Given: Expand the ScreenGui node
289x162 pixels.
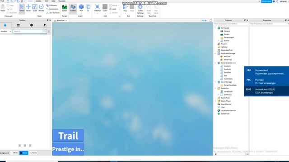Looking at the screenshot, I should point(219,94).
